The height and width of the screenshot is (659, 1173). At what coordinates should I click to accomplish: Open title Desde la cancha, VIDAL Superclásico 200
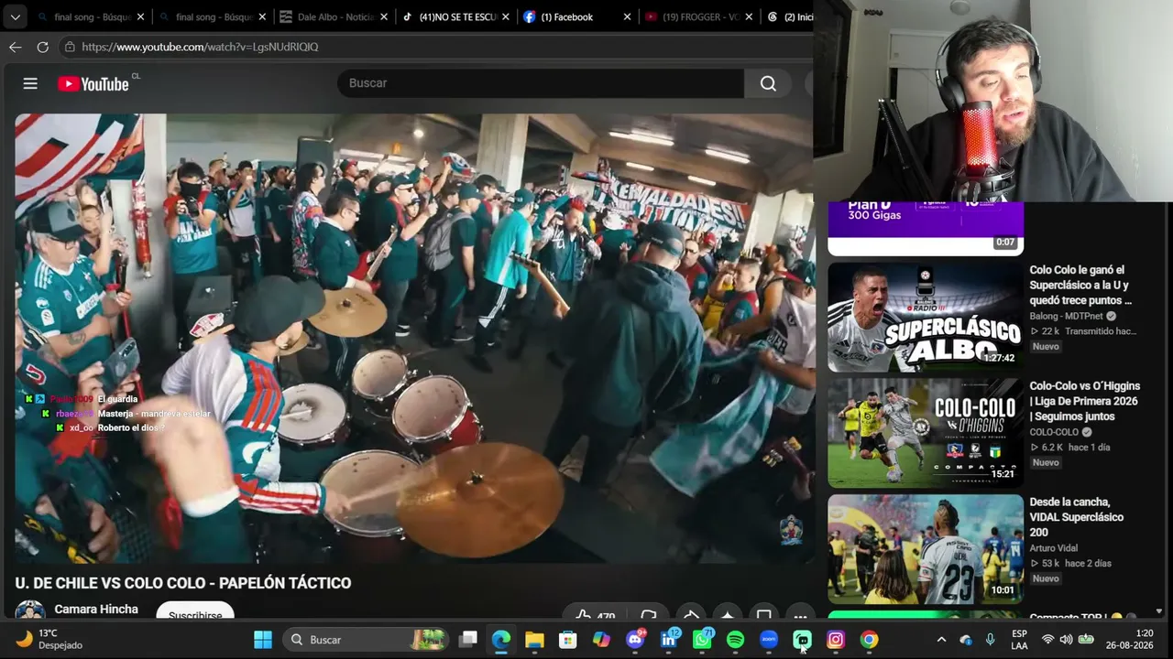click(1077, 517)
